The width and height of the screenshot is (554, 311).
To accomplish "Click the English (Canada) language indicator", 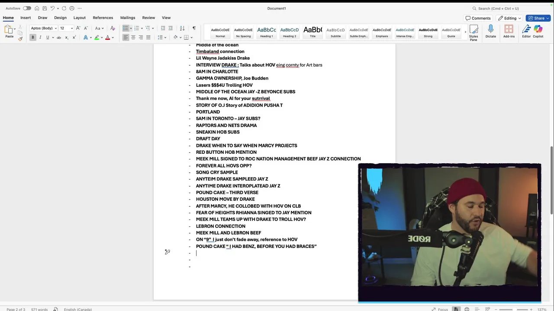I will 78,309.
